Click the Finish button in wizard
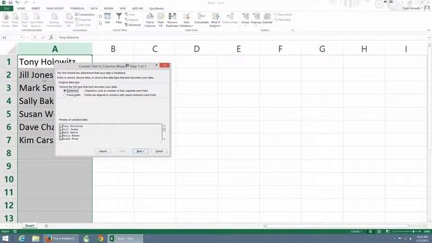 pos(159,151)
